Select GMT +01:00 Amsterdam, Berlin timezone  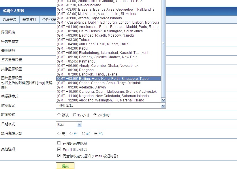click(108, 27)
